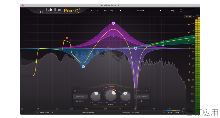Select the purple notch band dot
This screenshot has height=118, width=220.
136,48
